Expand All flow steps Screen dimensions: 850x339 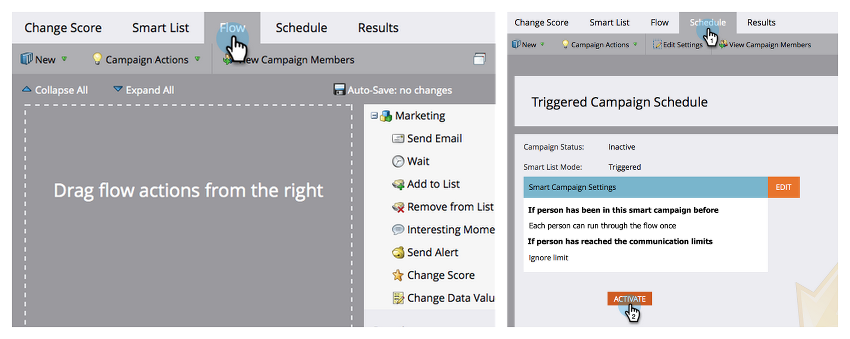[x=144, y=90]
